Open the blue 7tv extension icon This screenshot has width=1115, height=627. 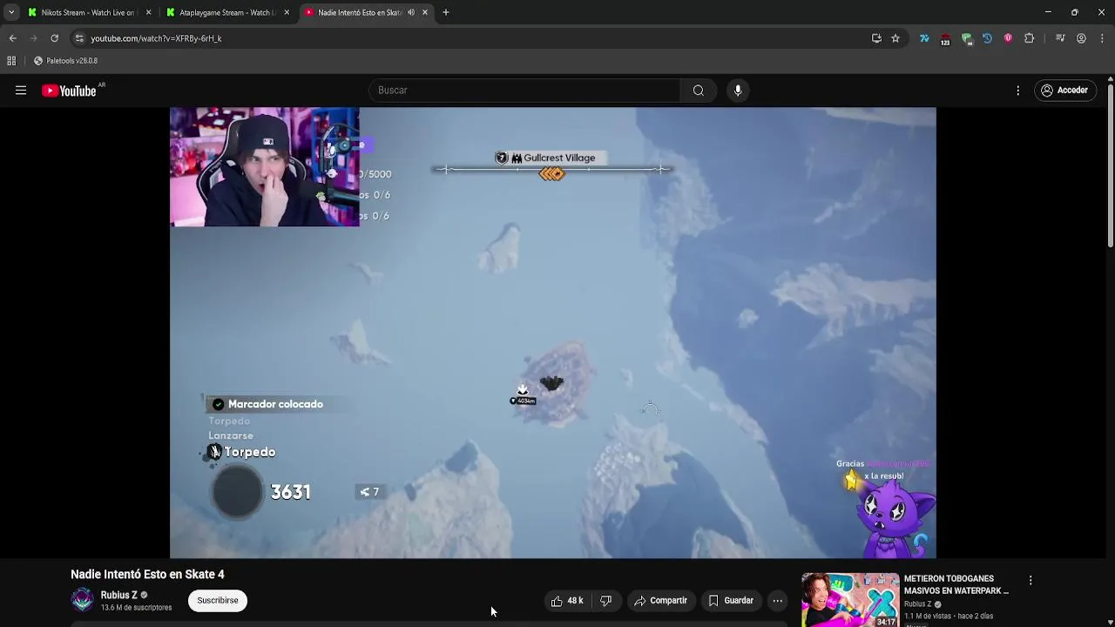pos(924,38)
